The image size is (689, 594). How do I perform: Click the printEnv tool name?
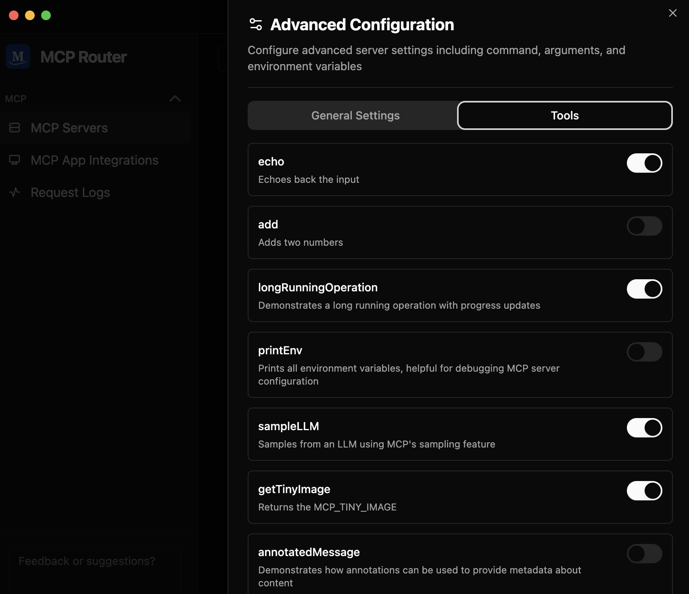(280, 350)
